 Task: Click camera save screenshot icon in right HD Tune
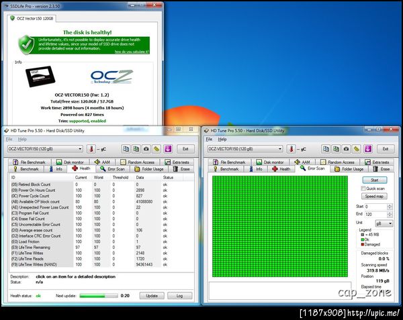pos(346,149)
